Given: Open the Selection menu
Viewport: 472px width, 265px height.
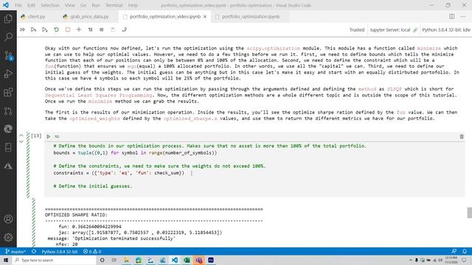Looking at the screenshot, I should tap(50, 5).
